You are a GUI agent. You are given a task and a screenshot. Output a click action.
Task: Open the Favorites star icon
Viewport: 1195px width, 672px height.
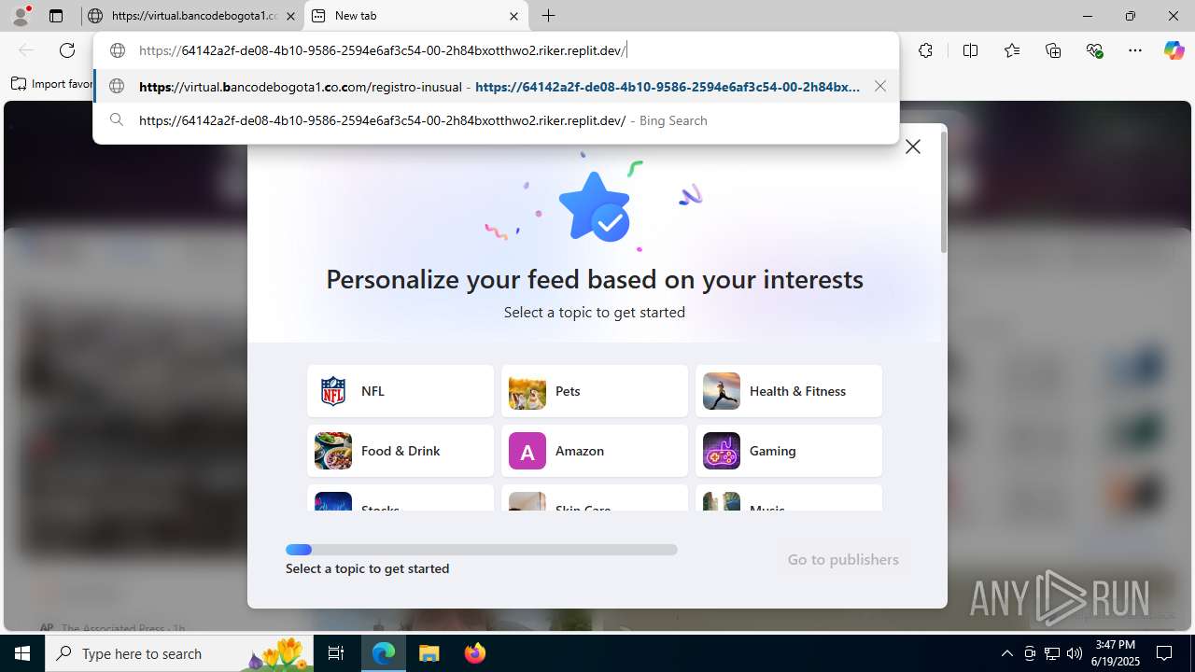(x=1012, y=50)
